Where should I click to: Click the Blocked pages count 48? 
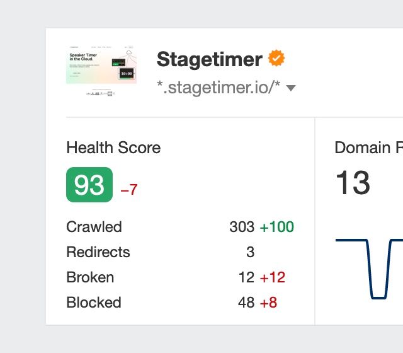(246, 303)
